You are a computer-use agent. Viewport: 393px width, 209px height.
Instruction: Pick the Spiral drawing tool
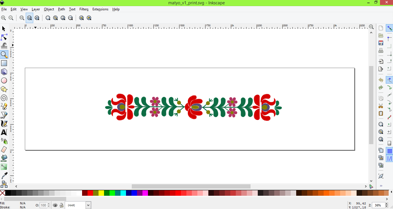pos(4,98)
